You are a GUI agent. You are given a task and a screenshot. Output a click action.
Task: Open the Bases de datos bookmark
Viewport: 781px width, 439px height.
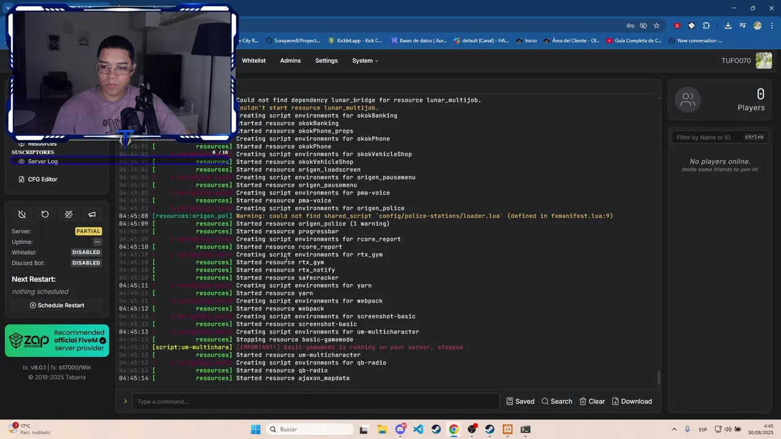pos(419,41)
